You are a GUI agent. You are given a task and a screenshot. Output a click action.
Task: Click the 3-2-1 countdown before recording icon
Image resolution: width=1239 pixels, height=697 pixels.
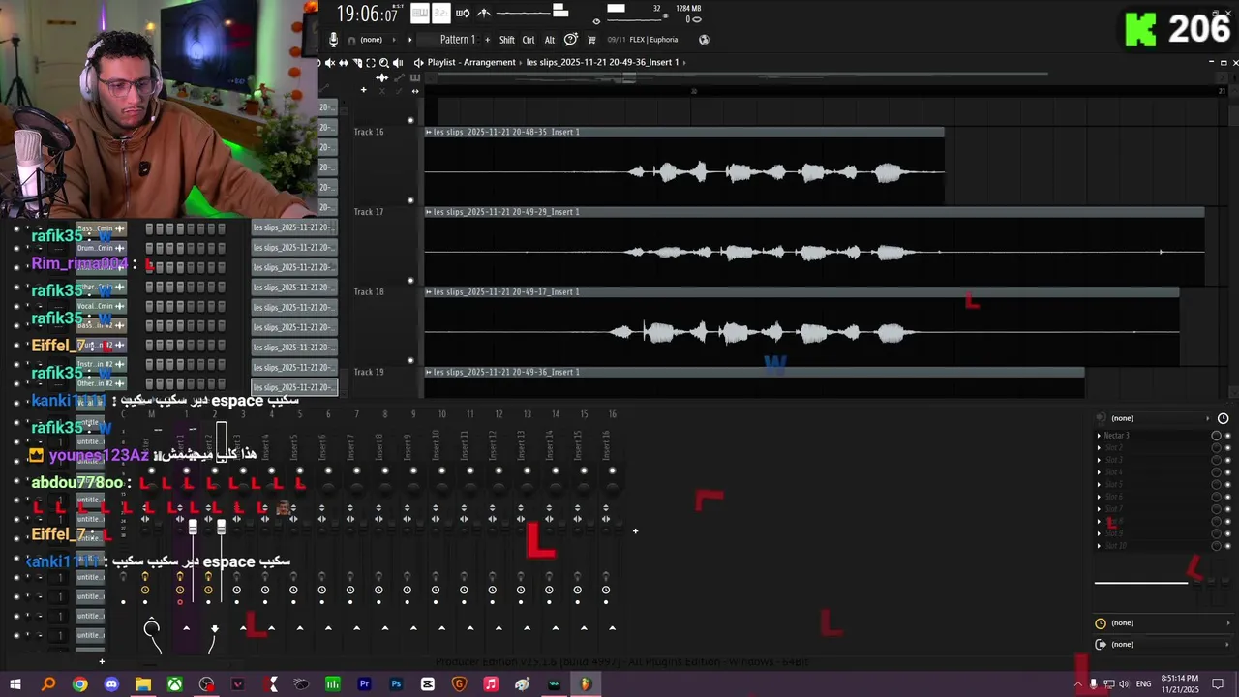[x=440, y=13]
